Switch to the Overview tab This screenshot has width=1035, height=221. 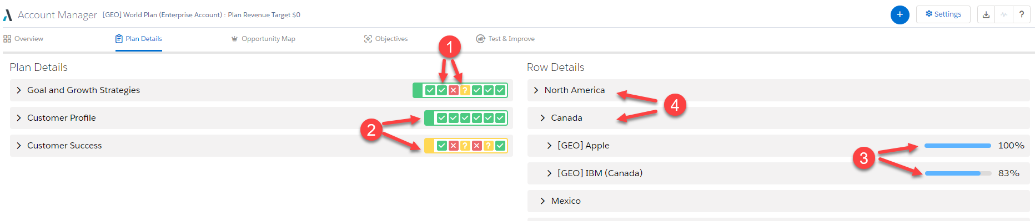tap(23, 39)
